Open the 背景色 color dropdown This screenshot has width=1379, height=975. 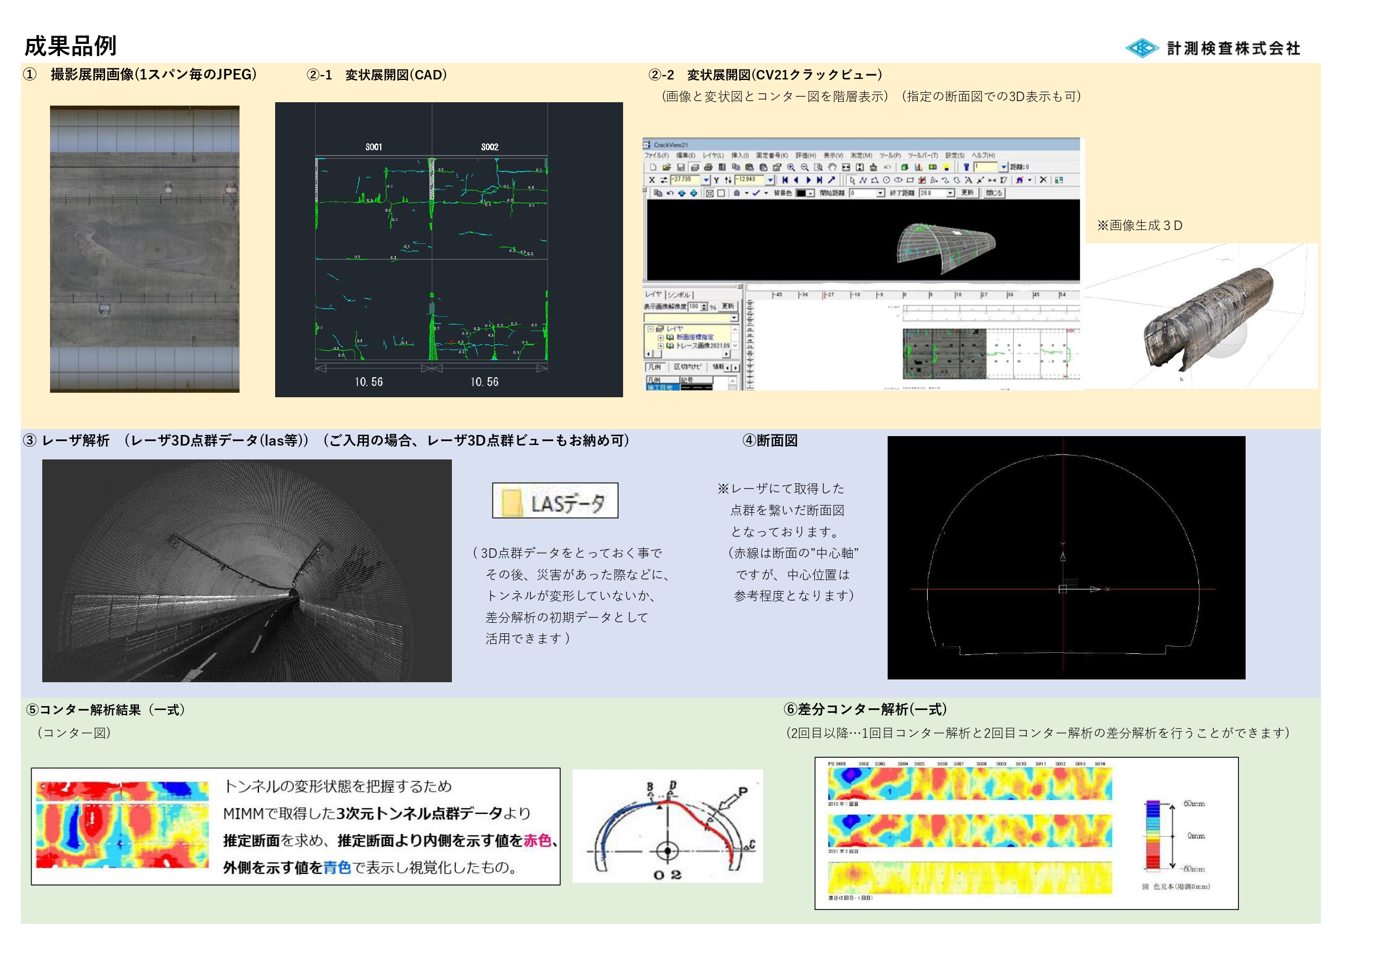click(811, 193)
